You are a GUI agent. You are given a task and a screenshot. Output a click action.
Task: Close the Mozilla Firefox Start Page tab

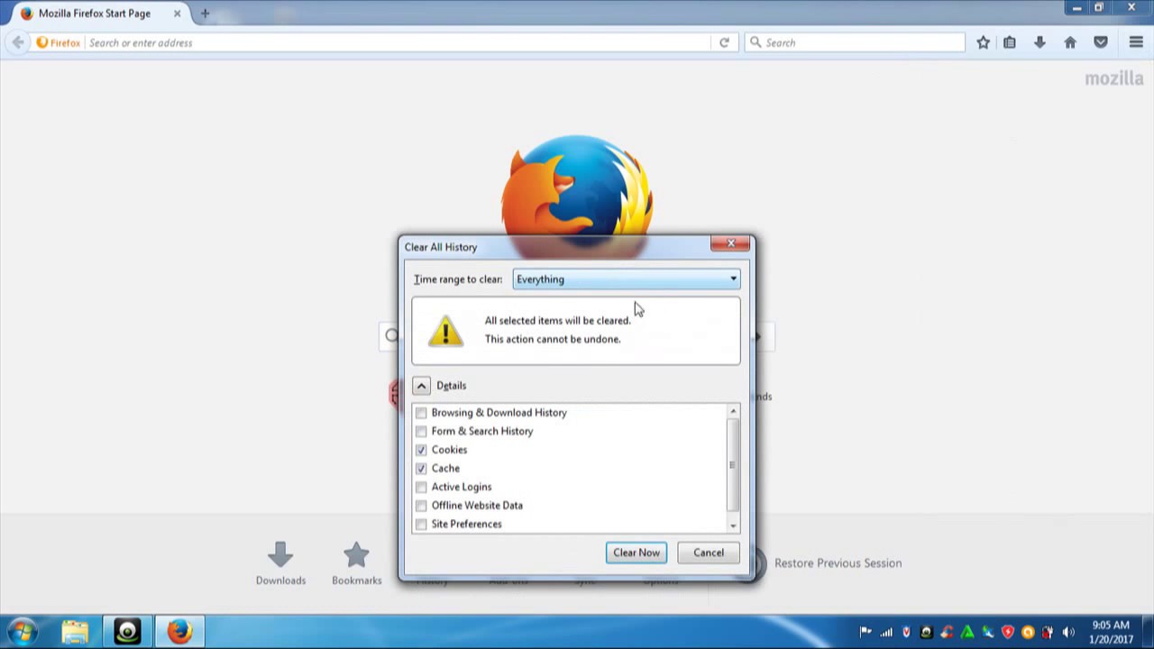(178, 14)
